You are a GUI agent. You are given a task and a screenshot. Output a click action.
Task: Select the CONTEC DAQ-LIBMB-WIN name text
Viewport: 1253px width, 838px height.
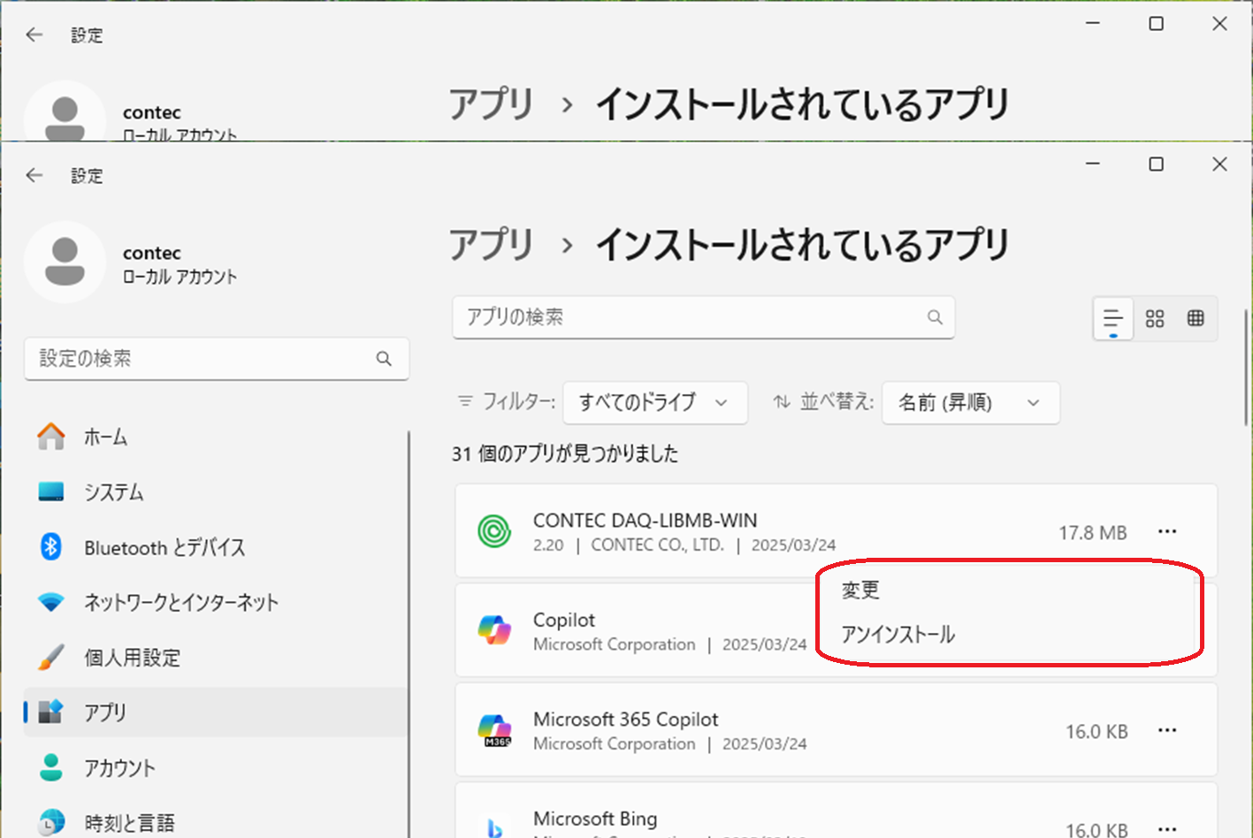pos(645,521)
